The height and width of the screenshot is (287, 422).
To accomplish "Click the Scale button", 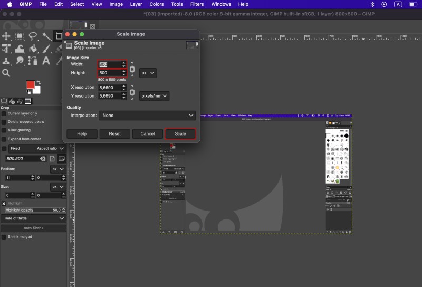I will (x=180, y=134).
